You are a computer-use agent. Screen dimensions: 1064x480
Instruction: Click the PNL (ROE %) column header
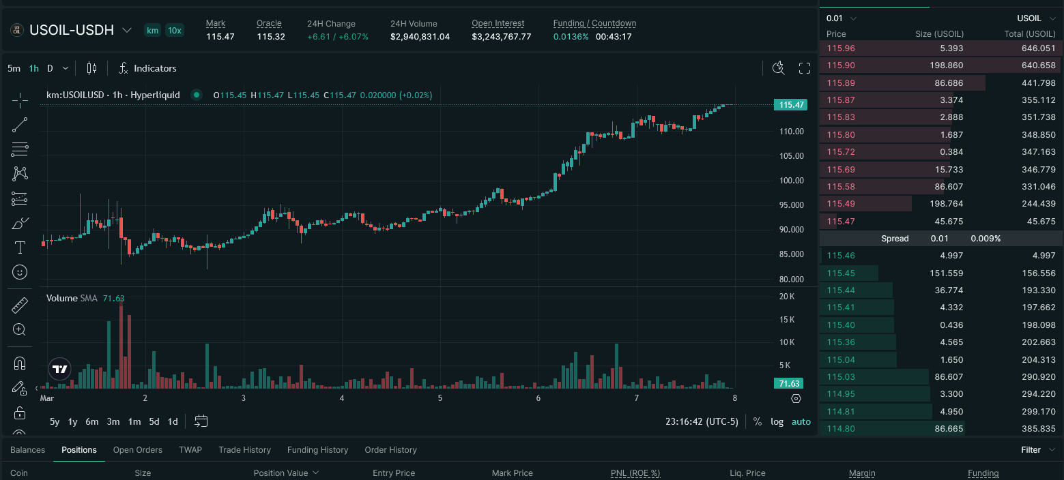tap(635, 472)
